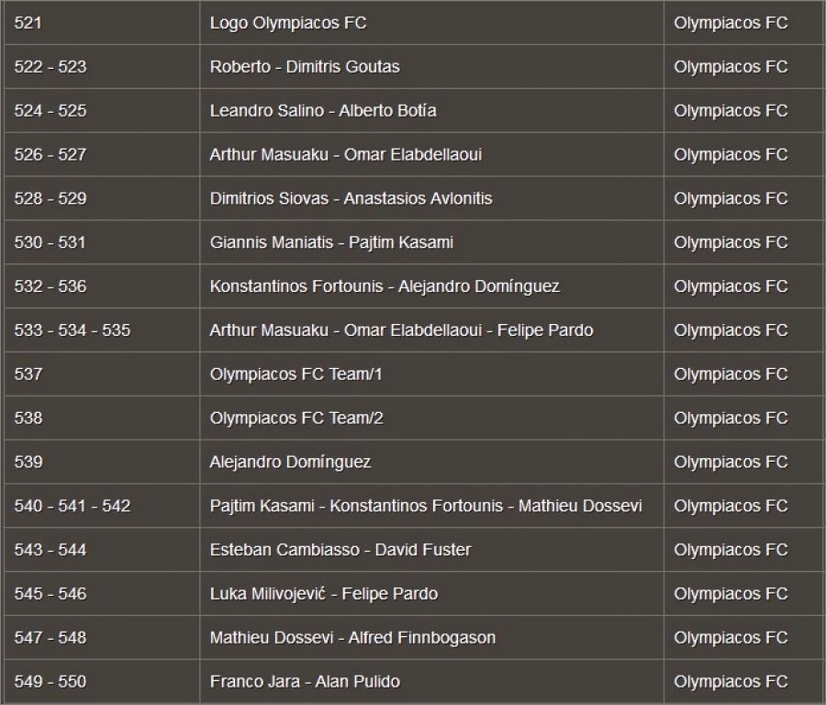This screenshot has width=826, height=705.
Task: Select the "533 - 534 - 535" number cell
Action: pos(73,330)
